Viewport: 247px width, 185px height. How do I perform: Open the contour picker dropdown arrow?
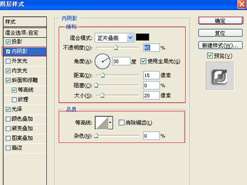point(110,123)
